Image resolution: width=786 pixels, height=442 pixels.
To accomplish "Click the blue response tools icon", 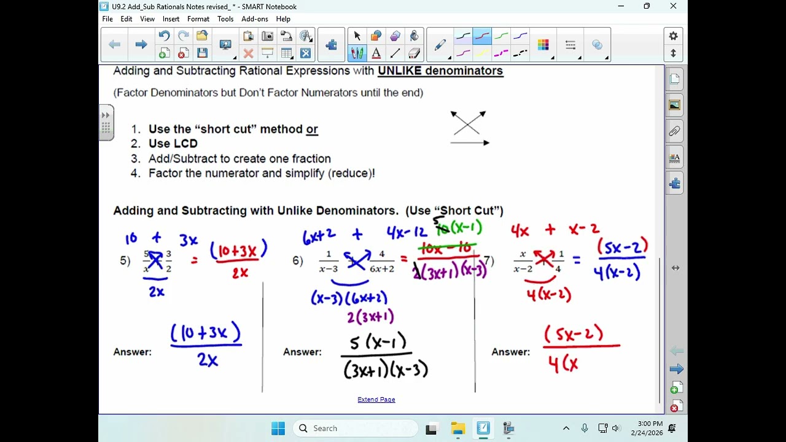I will point(306,53).
